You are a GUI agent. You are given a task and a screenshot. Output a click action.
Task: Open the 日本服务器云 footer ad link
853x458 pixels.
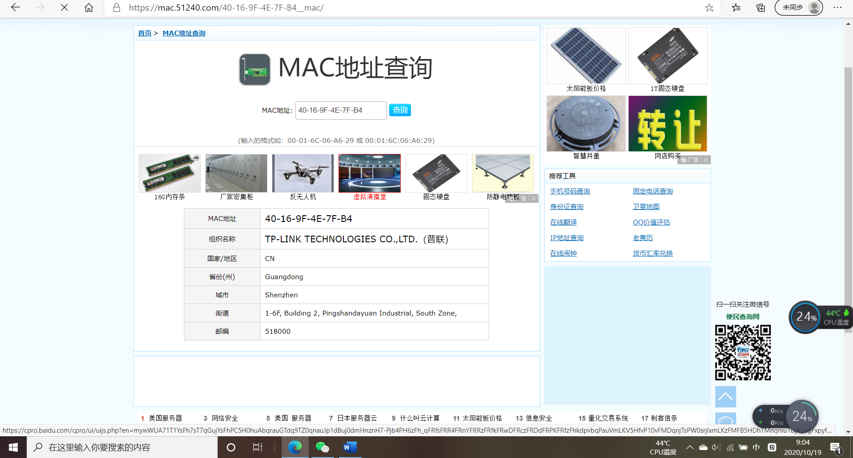point(357,418)
